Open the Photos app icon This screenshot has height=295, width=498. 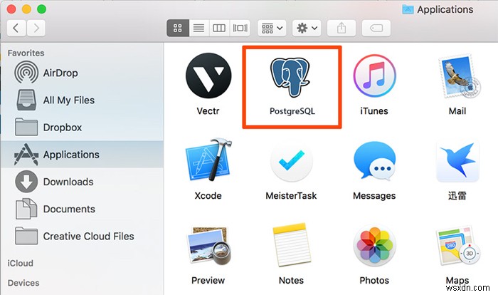(374, 246)
